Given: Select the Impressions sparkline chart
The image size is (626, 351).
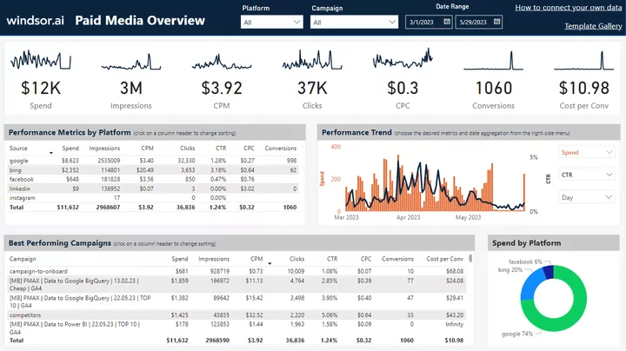Looking at the screenshot, I should click(131, 63).
